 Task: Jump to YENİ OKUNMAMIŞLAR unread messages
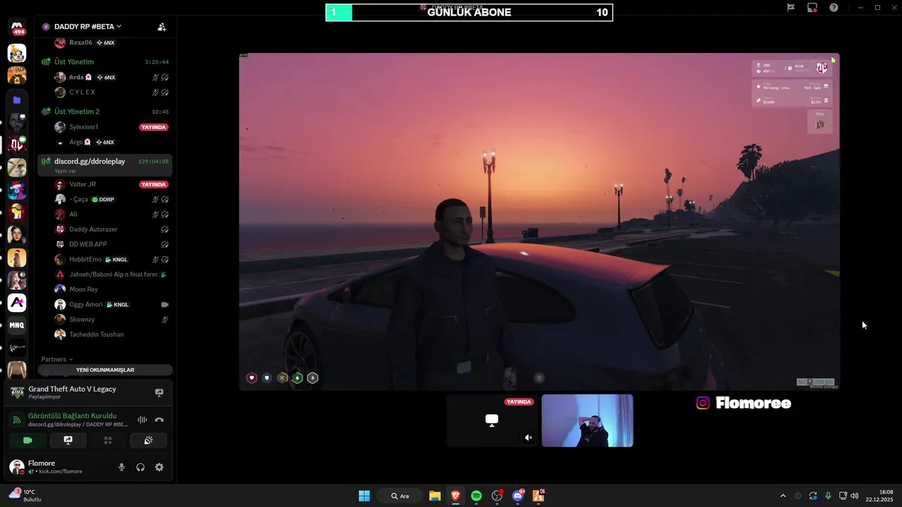[x=105, y=370]
